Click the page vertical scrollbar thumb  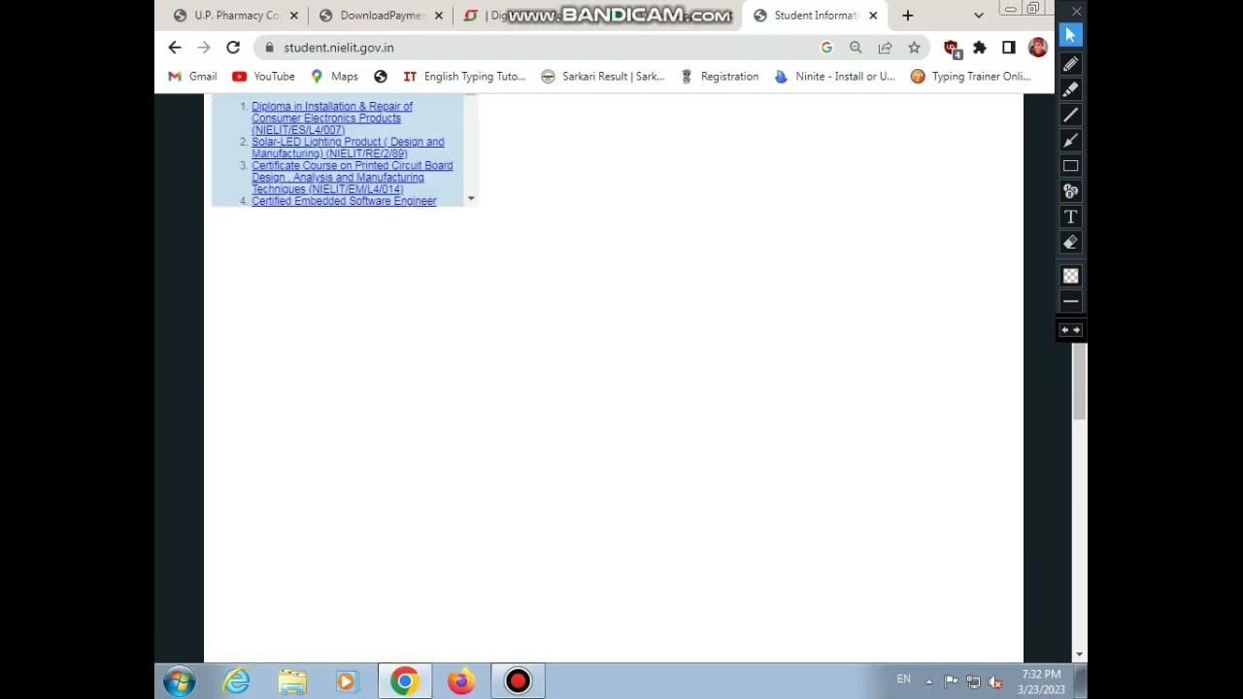pos(1079,381)
